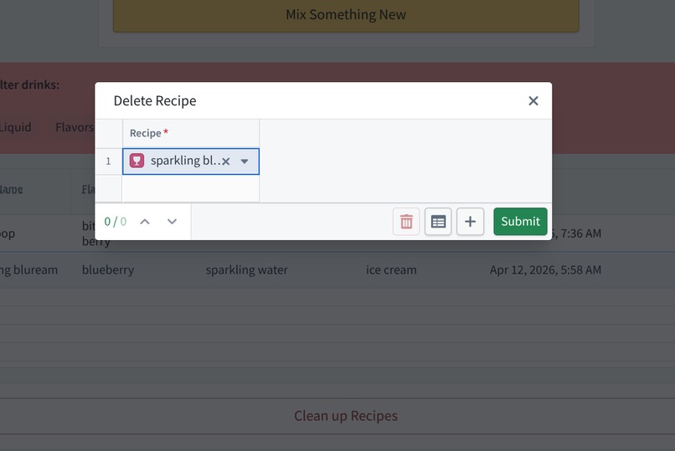Go to previous error with up chevron
Image resolution: width=675 pixels, height=451 pixels.
145,222
